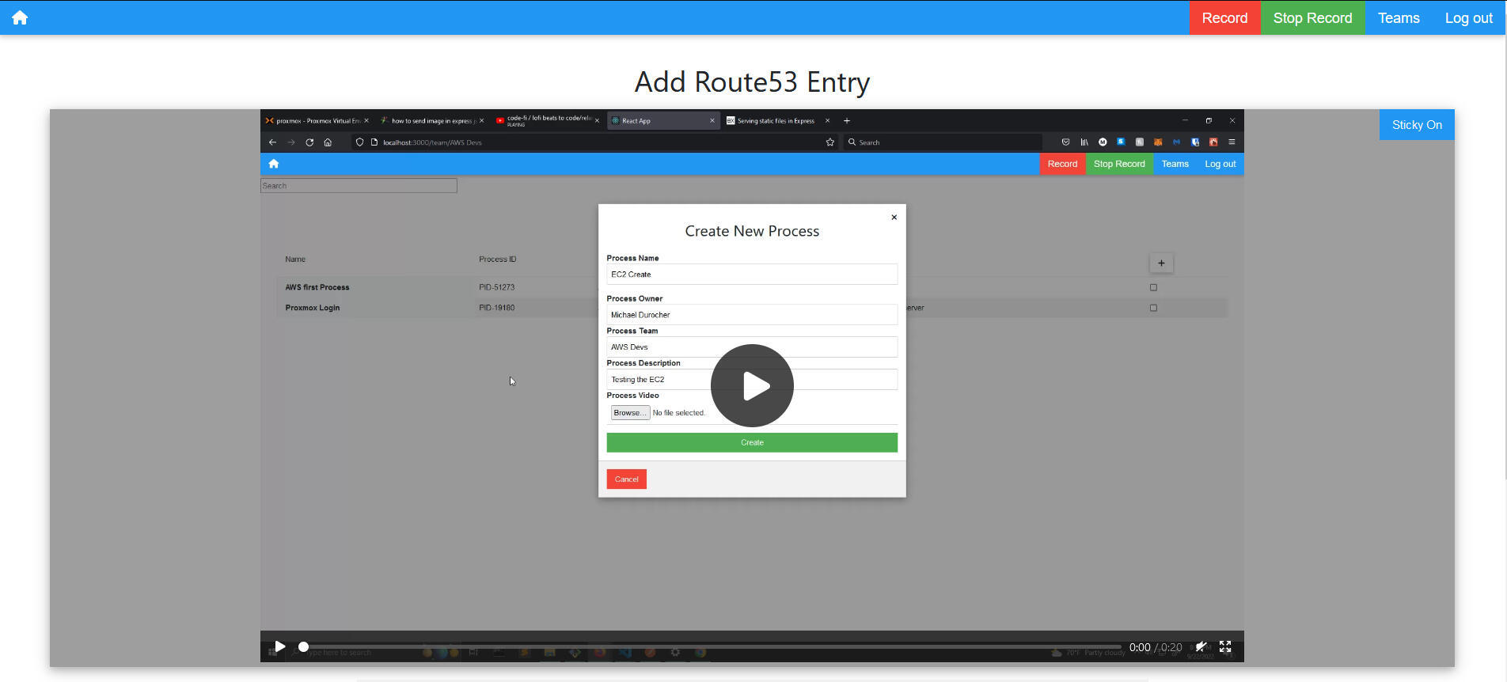Click the video progress slider handle
This screenshot has width=1507, height=682.
(303, 646)
